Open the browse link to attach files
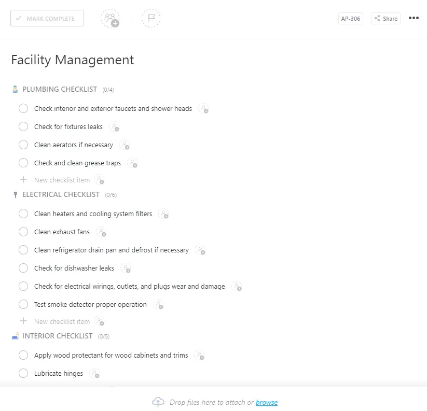Image resolution: width=427 pixels, height=411 pixels. [x=267, y=402]
